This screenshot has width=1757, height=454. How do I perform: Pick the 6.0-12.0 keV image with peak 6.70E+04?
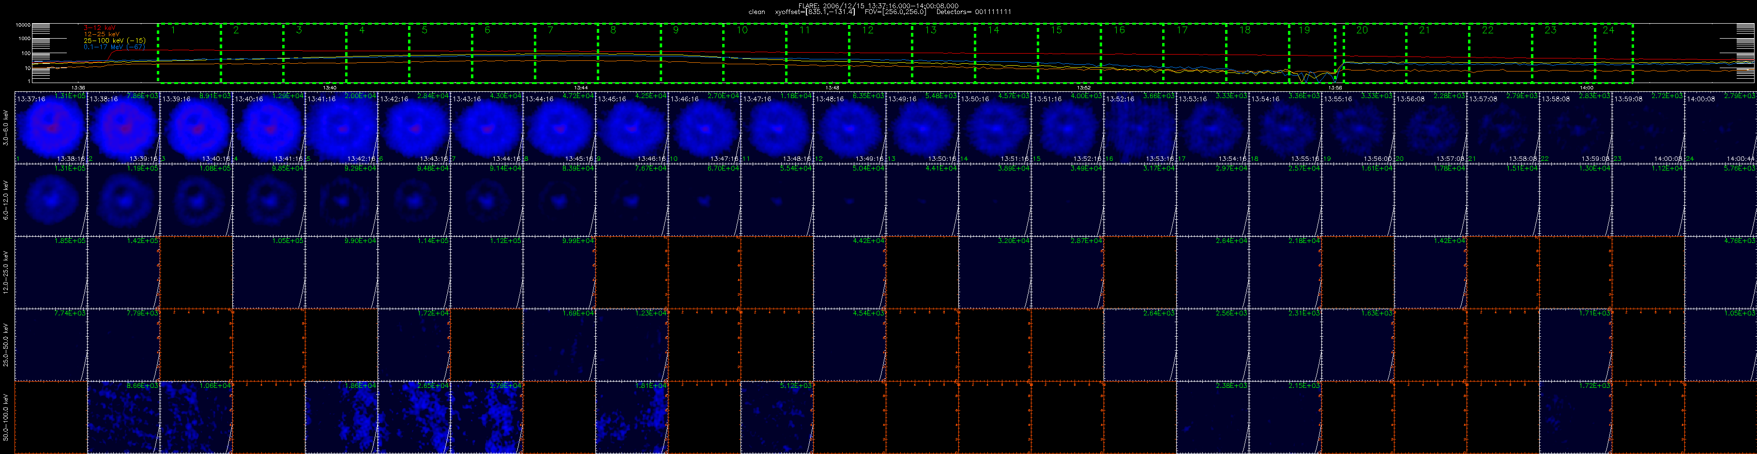click(x=705, y=199)
